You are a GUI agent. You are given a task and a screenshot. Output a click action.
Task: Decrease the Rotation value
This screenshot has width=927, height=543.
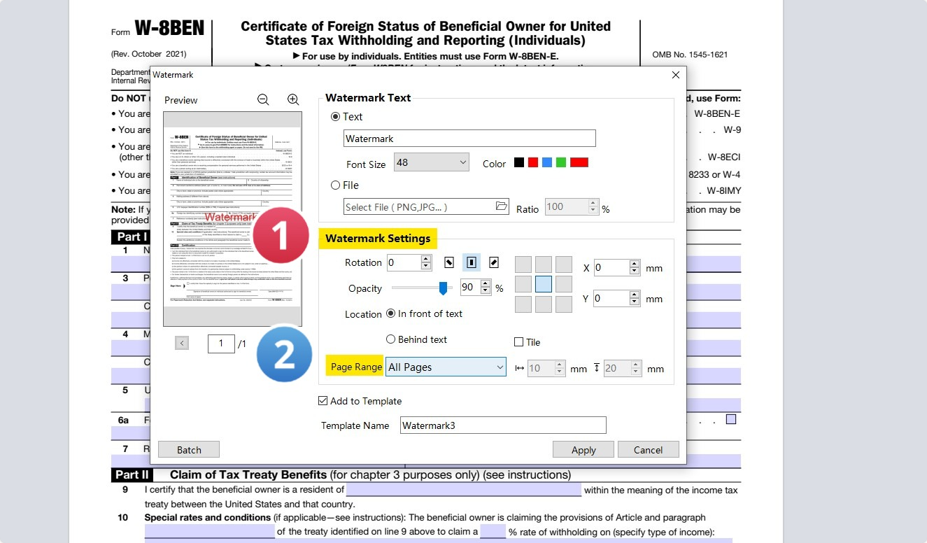426,267
